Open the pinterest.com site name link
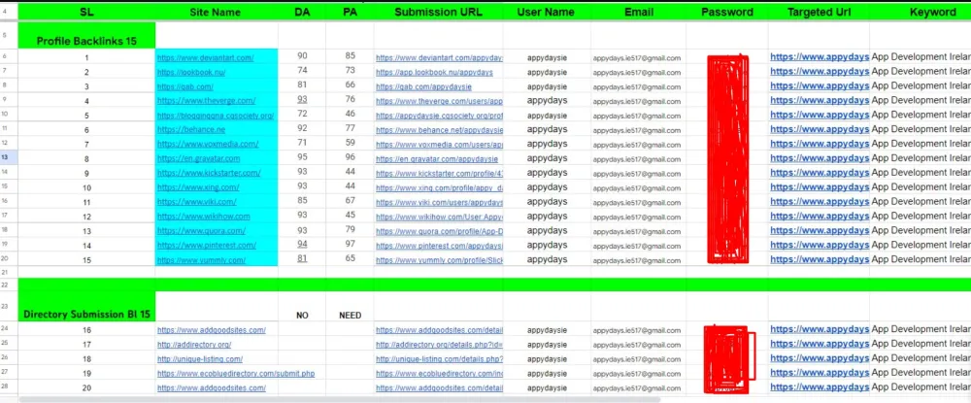Image resolution: width=971 pixels, height=403 pixels. pyautogui.click(x=206, y=246)
